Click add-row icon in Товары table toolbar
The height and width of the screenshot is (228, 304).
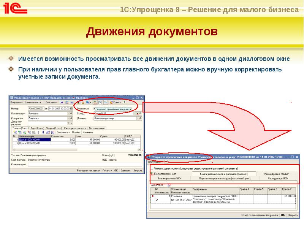tap(15, 132)
